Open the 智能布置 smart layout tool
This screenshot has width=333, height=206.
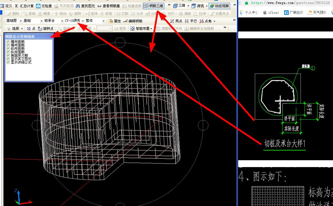point(140,29)
